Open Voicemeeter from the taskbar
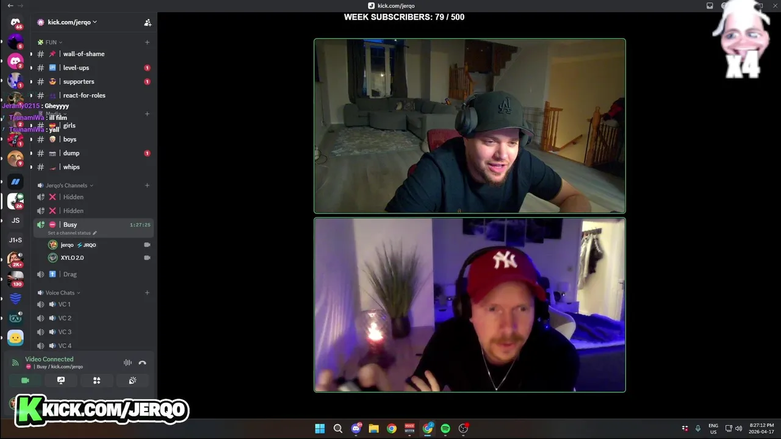781x439 pixels. [409, 429]
